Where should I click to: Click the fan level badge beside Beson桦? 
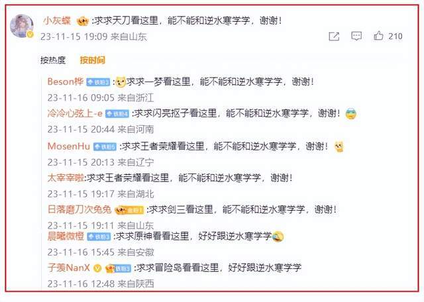click(98, 82)
